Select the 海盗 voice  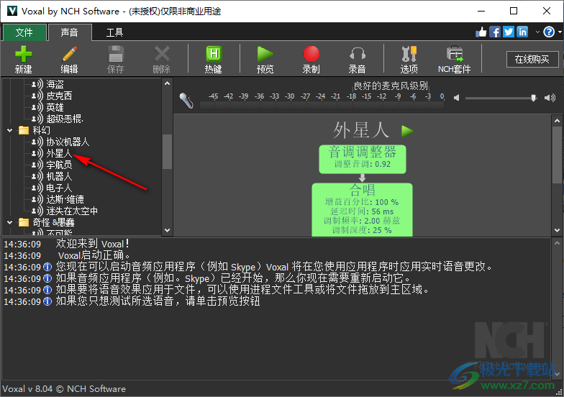[x=55, y=85]
